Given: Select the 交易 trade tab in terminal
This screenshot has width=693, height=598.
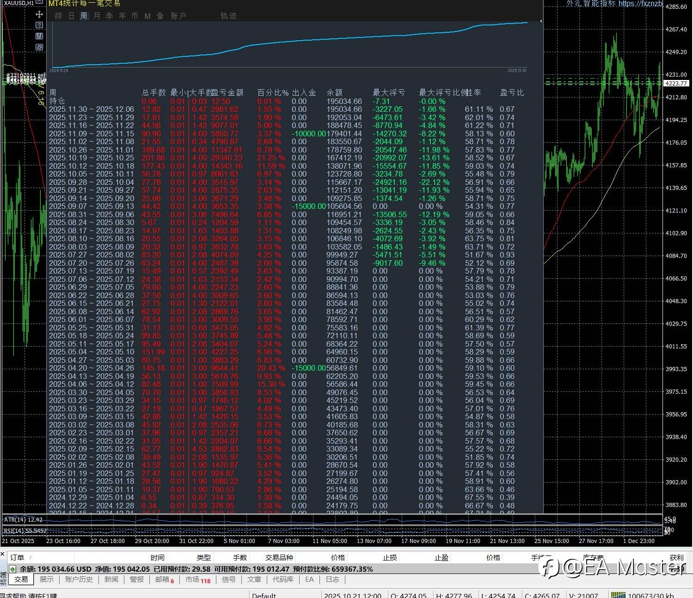Looking at the screenshot, I should click(x=21, y=580).
